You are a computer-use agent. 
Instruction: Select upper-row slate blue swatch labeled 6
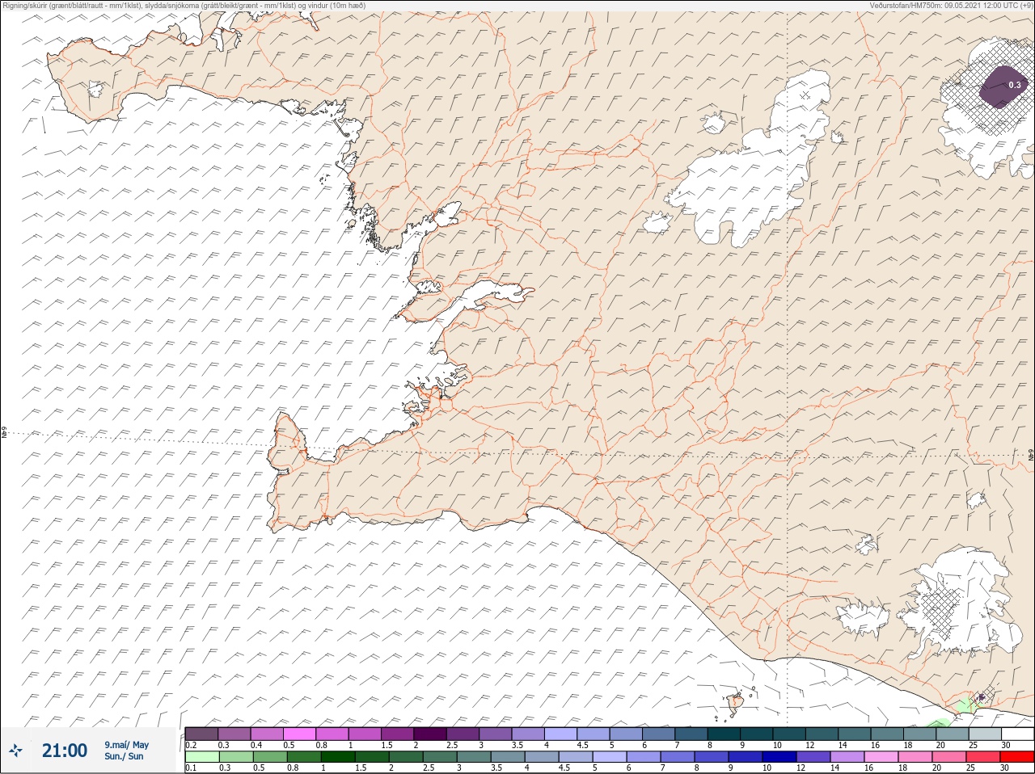(660, 734)
